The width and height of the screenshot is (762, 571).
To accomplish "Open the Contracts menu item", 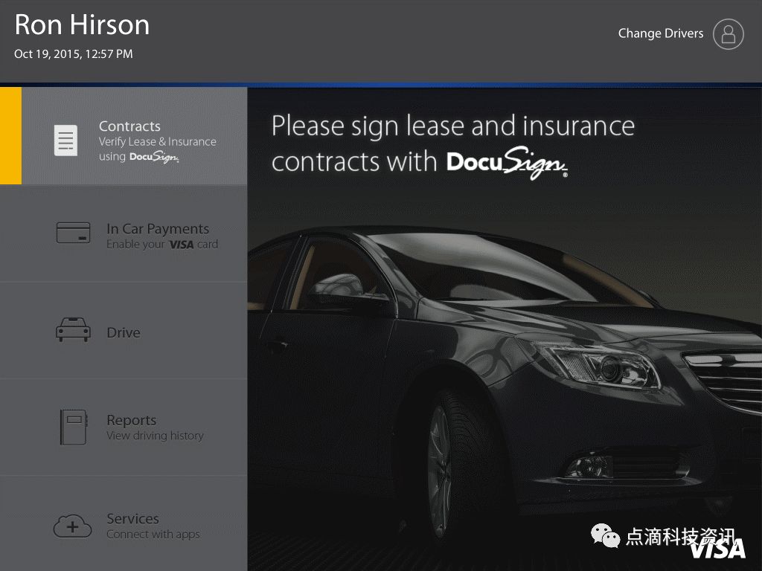I will [x=135, y=136].
